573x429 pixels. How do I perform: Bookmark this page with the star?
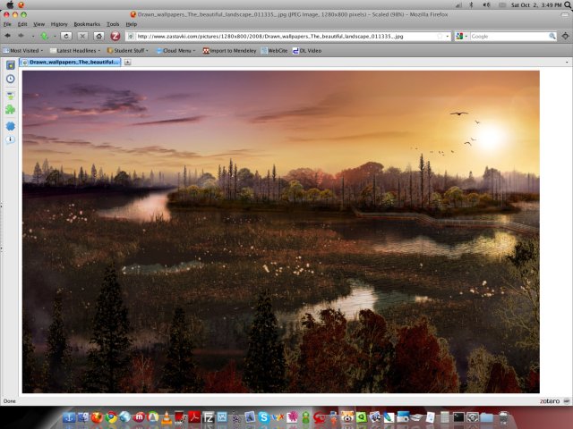tap(440, 37)
